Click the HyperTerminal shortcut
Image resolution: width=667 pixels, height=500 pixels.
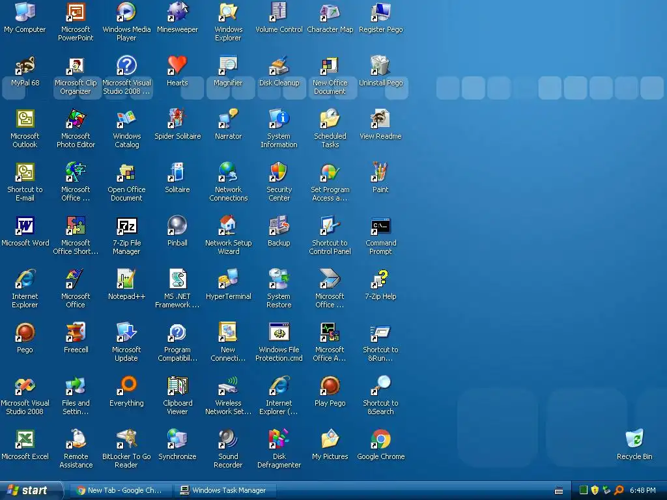click(x=228, y=279)
